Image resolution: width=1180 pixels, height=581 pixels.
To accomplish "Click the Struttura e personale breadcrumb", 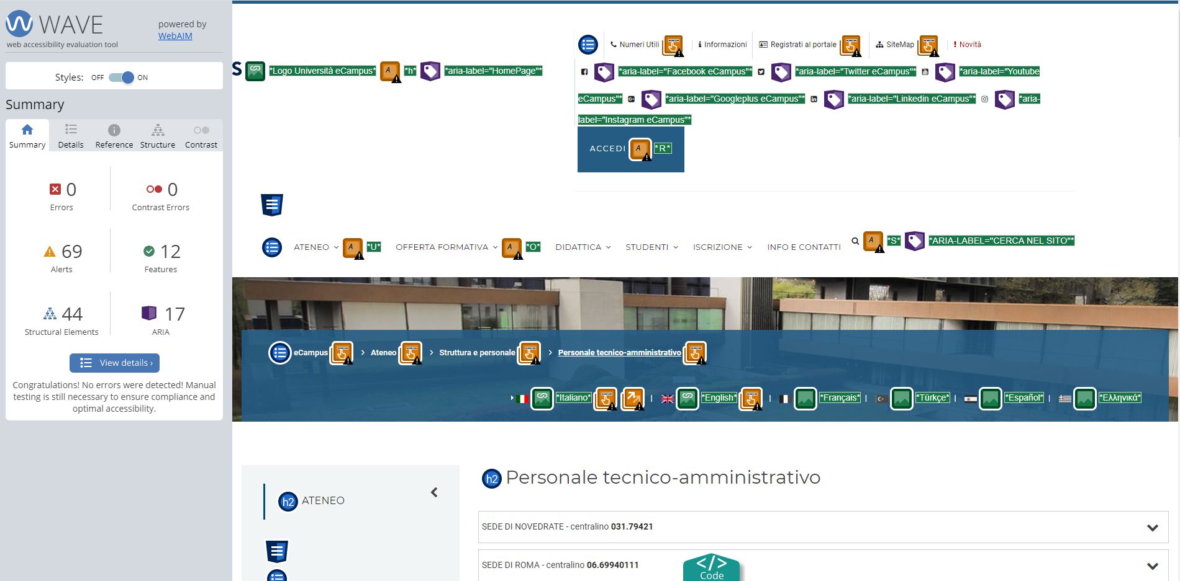I will pyautogui.click(x=477, y=353).
